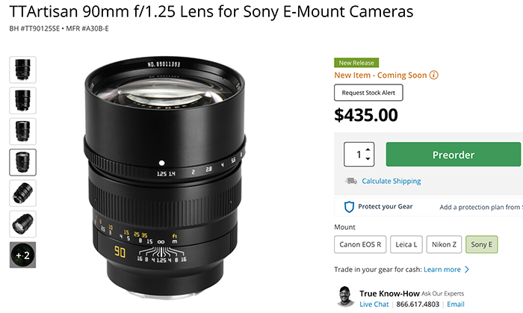523x313 pixels.
Task: Click the Email expert link
Action: coord(456,304)
